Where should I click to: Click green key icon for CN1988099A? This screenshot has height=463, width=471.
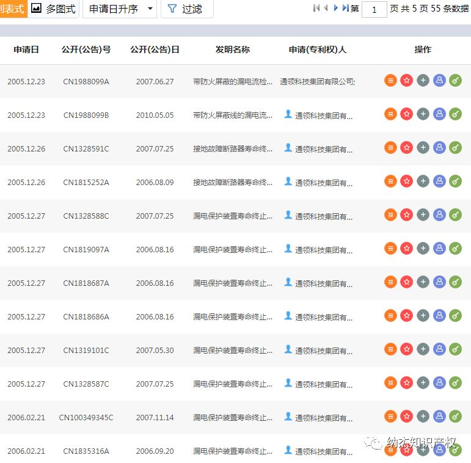455,81
